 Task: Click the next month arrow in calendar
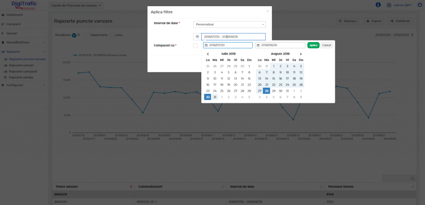pos(301,54)
